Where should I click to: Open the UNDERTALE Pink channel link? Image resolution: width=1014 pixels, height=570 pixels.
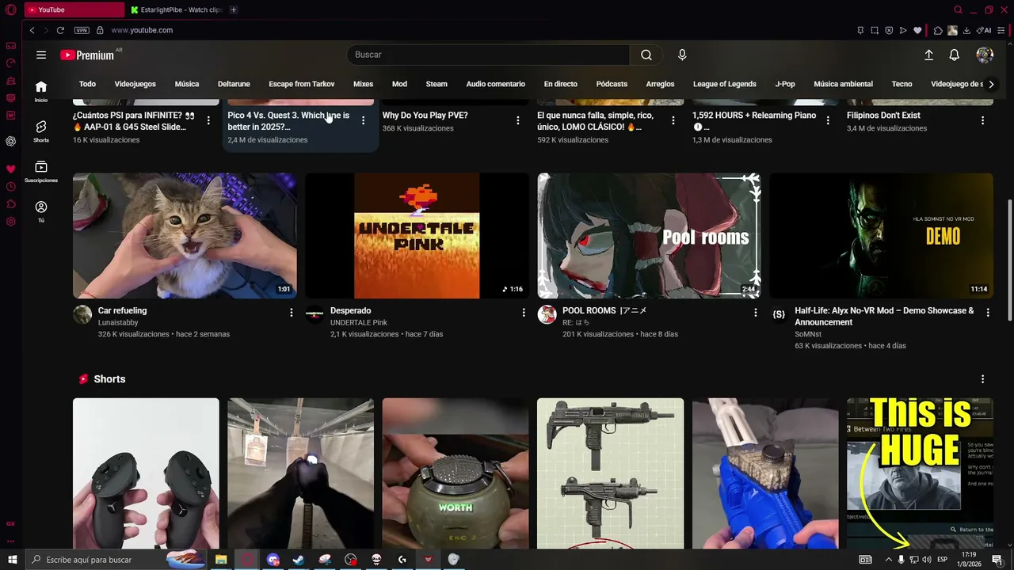point(359,323)
